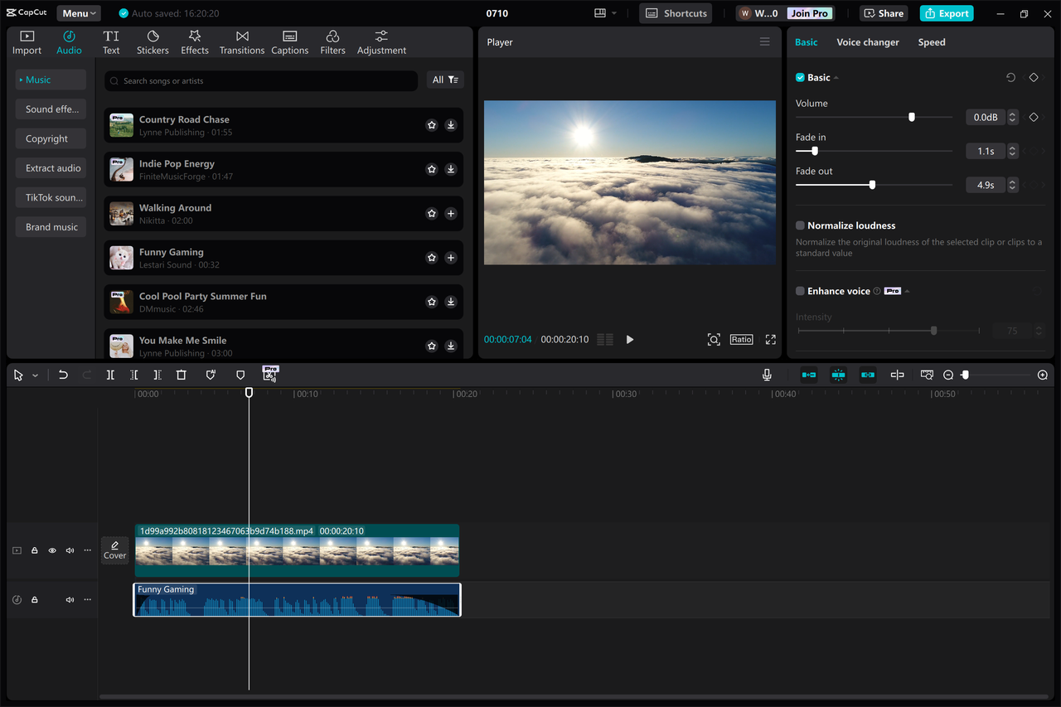Image resolution: width=1061 pixels, height=707 pixels.
Task: Undo the last action
Action: tap(64, 375)
